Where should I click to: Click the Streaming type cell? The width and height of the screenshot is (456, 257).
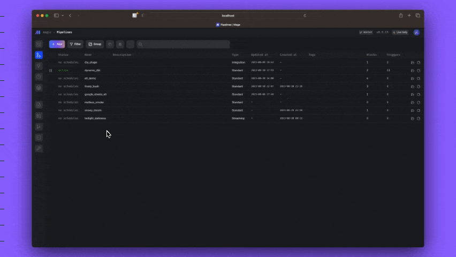238,118
